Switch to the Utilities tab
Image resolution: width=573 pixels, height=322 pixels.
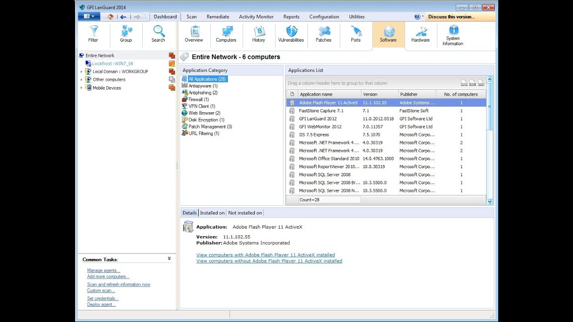[x=357, y=17]
